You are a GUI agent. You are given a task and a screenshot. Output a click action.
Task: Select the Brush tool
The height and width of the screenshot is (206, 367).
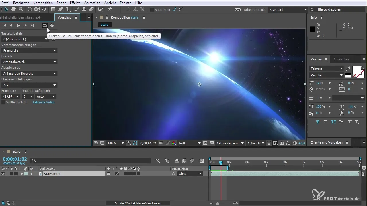pyautogui.click(x=77, y=9)
